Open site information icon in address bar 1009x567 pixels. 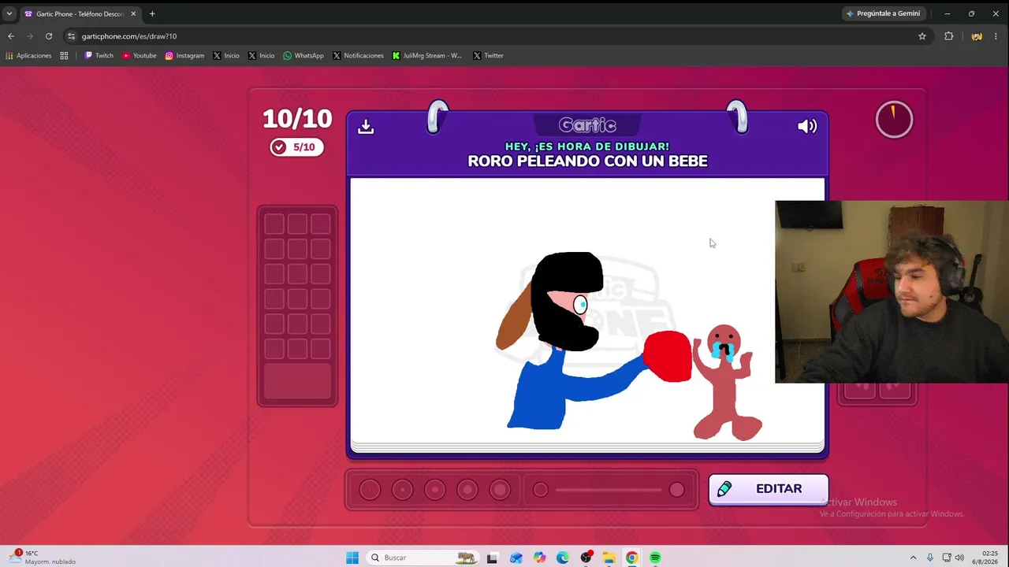(71, 36)
